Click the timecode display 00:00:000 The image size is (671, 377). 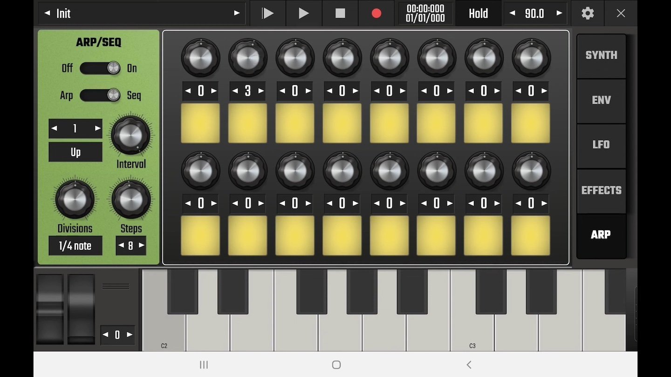(x=425, y=13)
